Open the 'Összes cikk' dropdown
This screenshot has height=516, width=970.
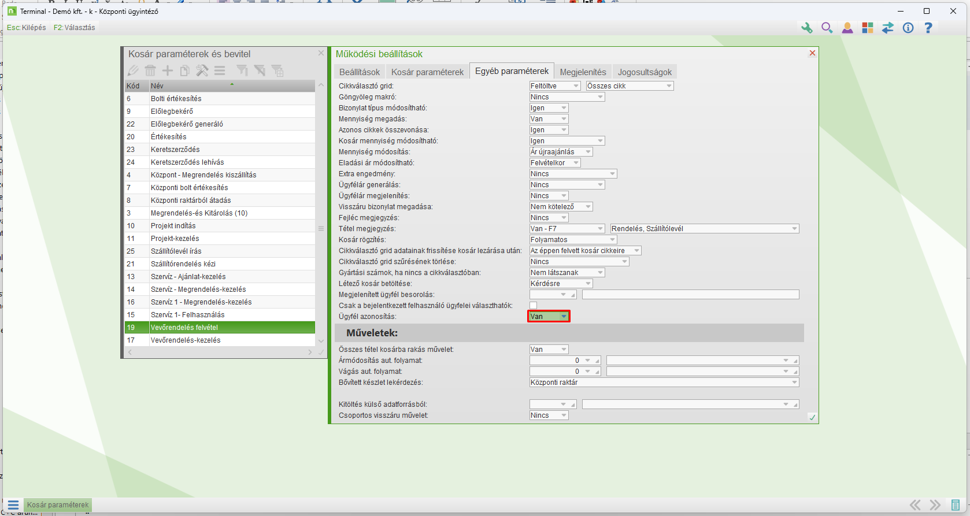[630, 86]
